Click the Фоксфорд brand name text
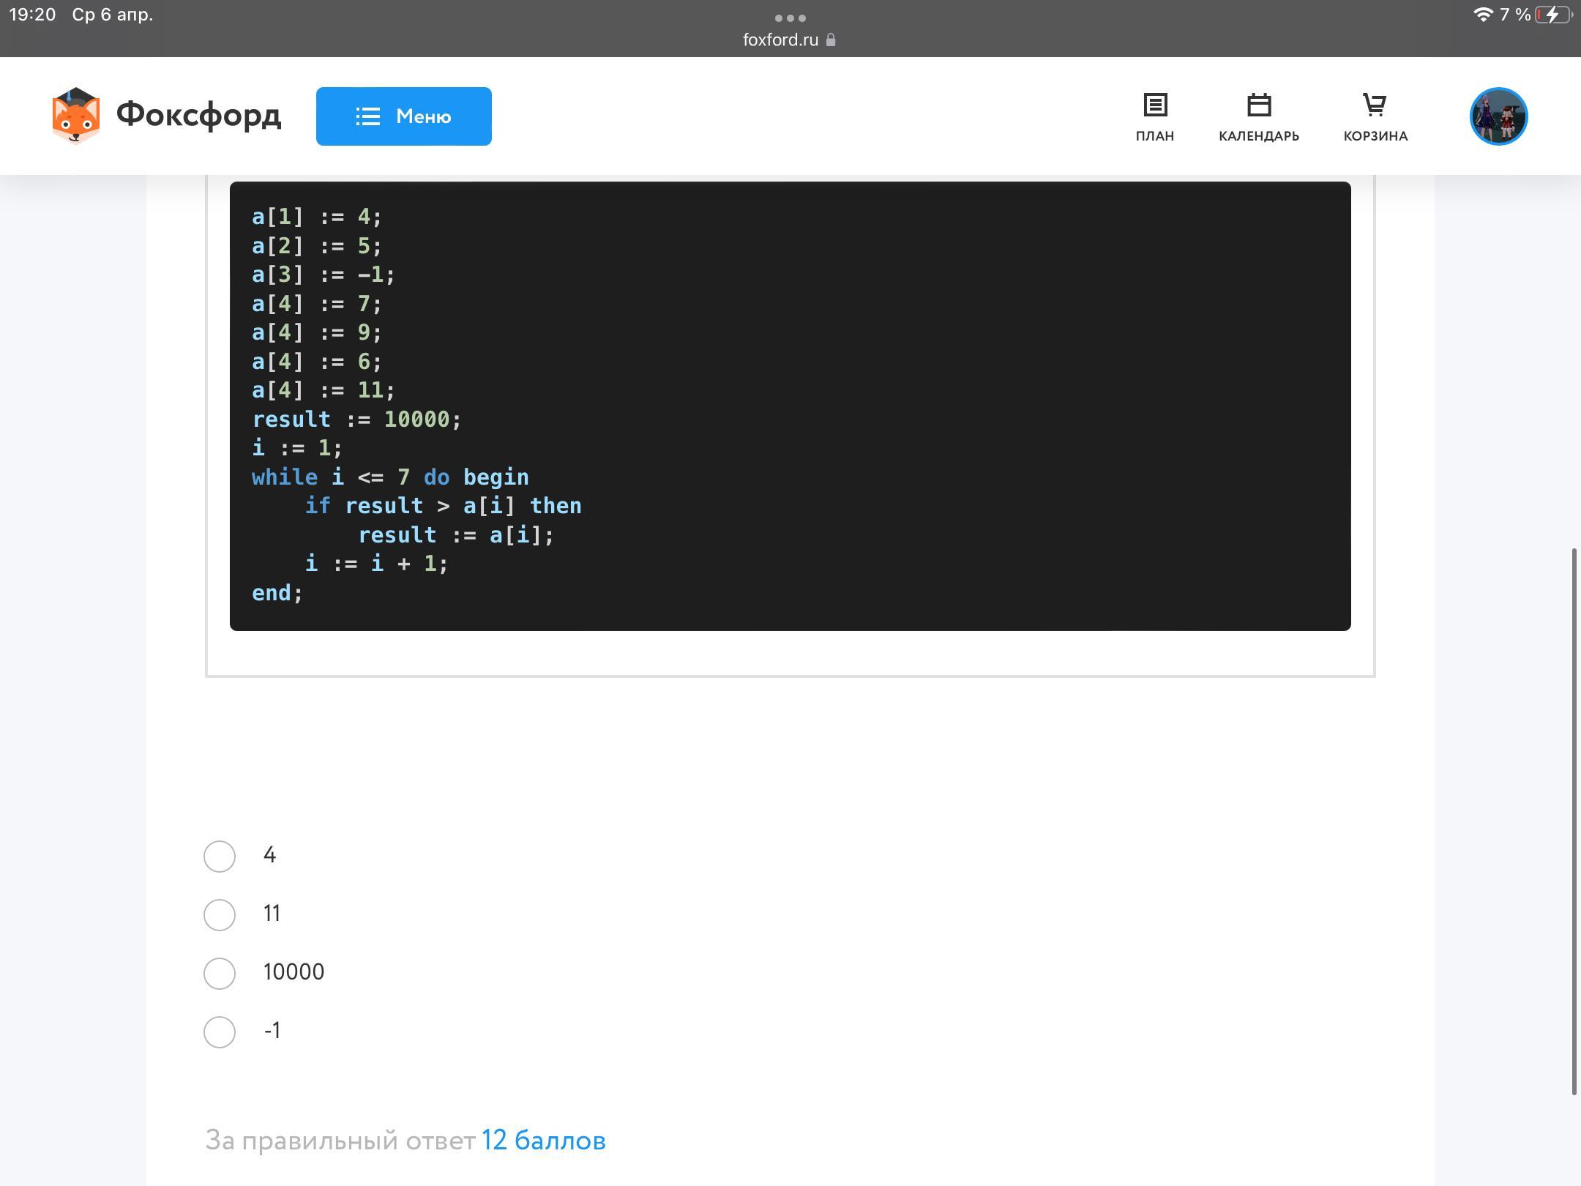This screenshot has width=1581, height=1186. tap(198, 115)
